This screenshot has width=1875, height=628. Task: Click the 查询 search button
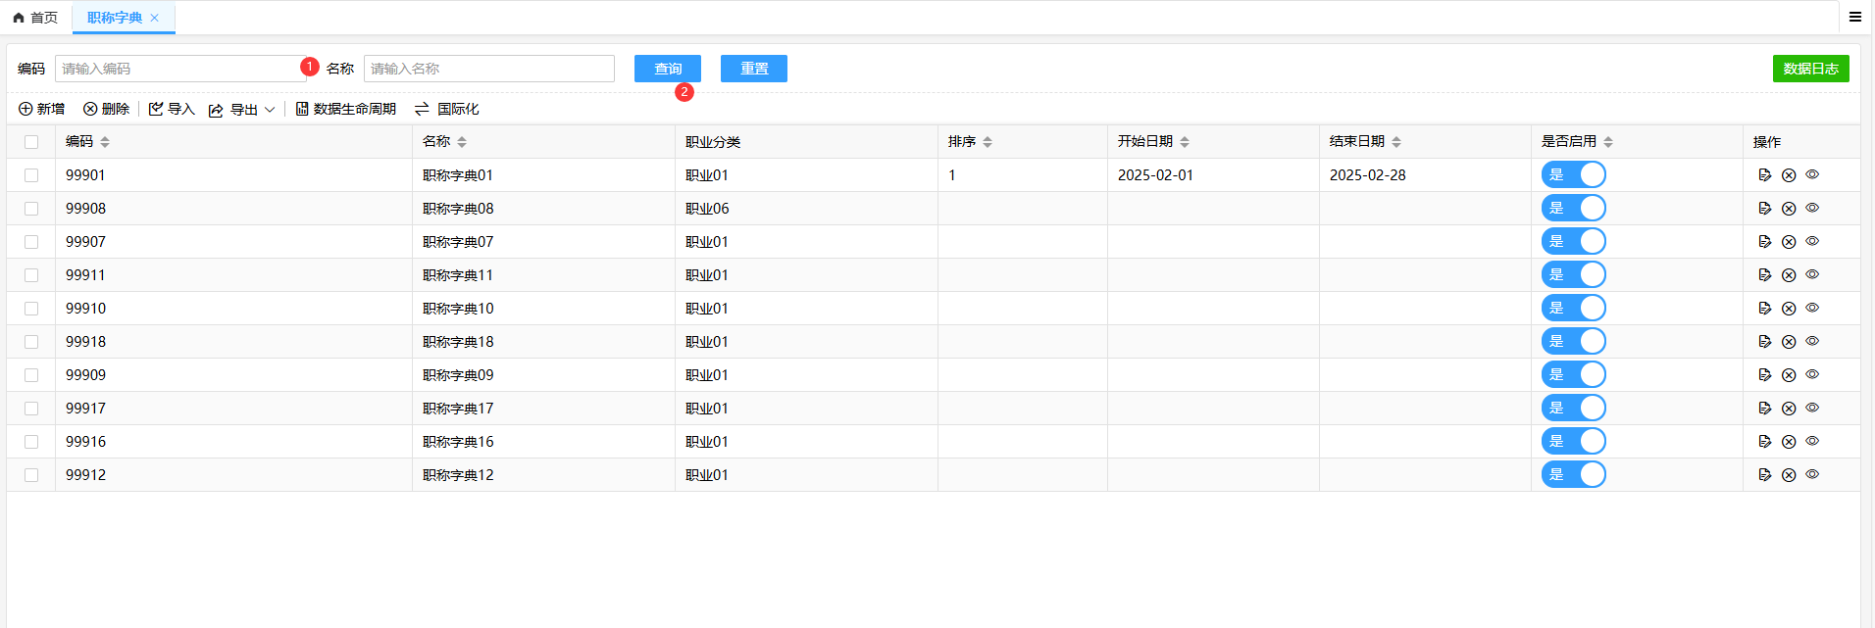coord(667,69)
